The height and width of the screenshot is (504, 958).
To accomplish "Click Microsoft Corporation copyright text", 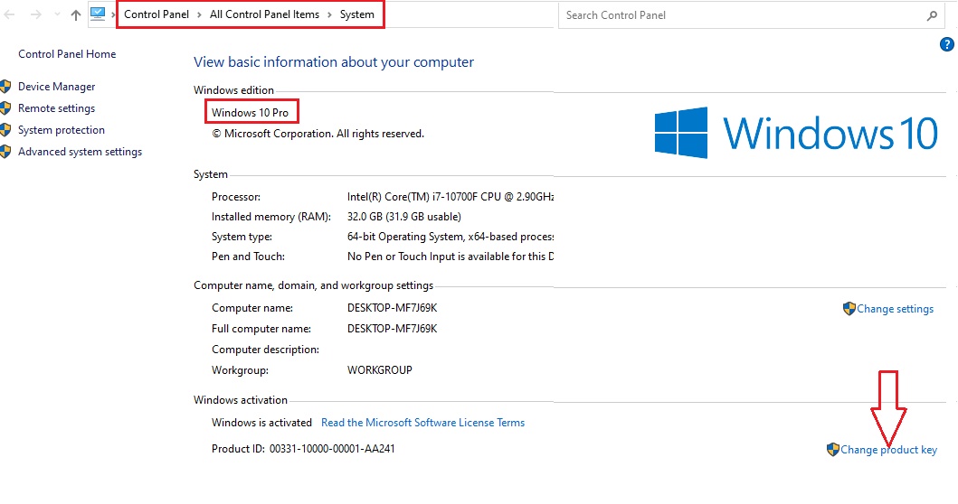I will click(318, 134).
